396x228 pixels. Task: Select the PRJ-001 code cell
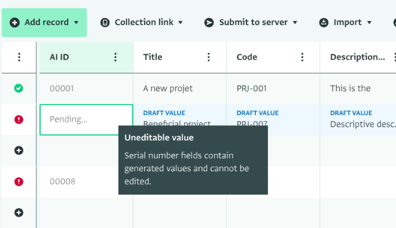273,88
